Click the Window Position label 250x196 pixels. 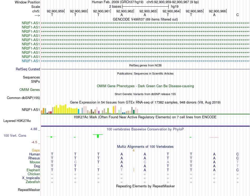pos(27,2)
